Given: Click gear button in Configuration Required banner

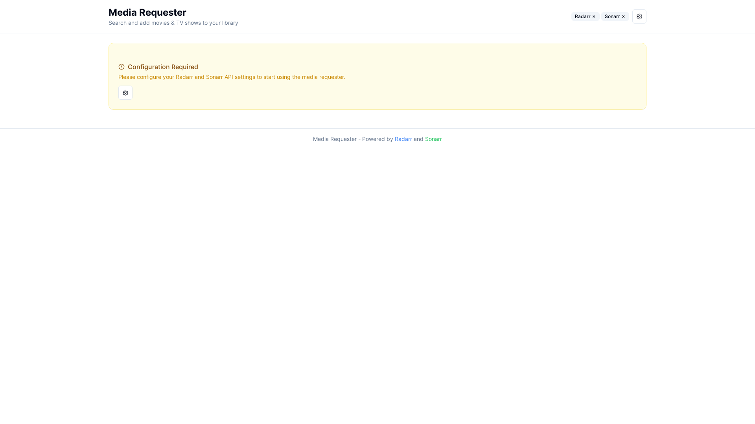Looking at the screenshot, I should coord(125,93).
